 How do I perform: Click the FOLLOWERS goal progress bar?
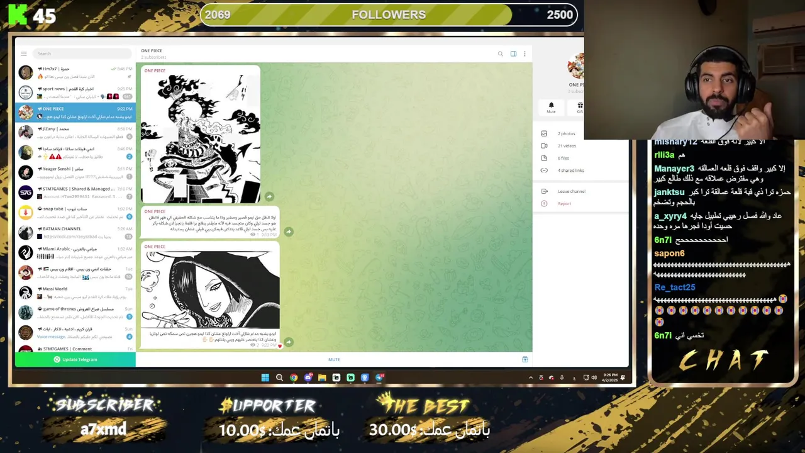tap(389, 14)
